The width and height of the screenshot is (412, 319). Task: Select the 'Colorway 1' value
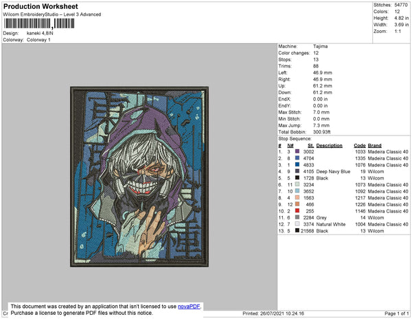[38, 40]
